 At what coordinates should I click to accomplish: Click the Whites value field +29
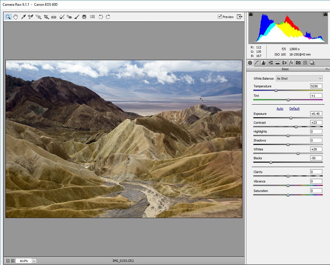click(x=316, y=149)
